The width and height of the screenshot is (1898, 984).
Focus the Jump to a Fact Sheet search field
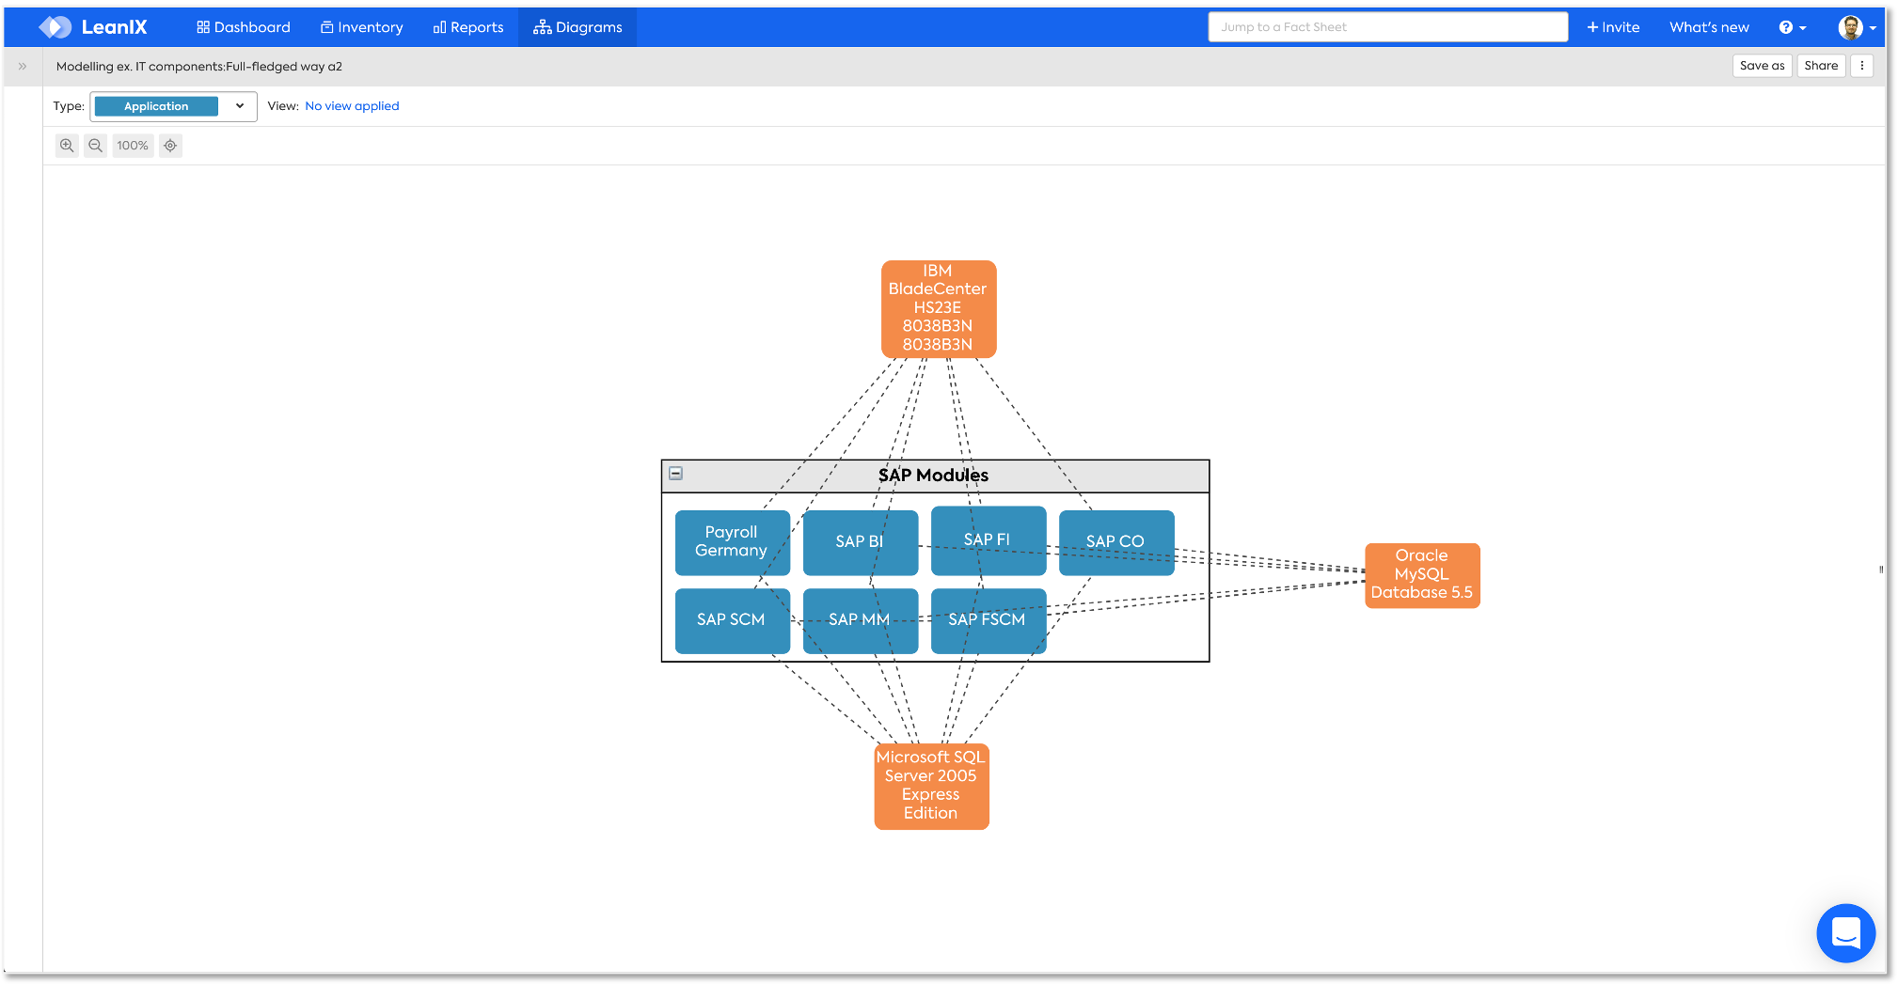(1388, 27)
